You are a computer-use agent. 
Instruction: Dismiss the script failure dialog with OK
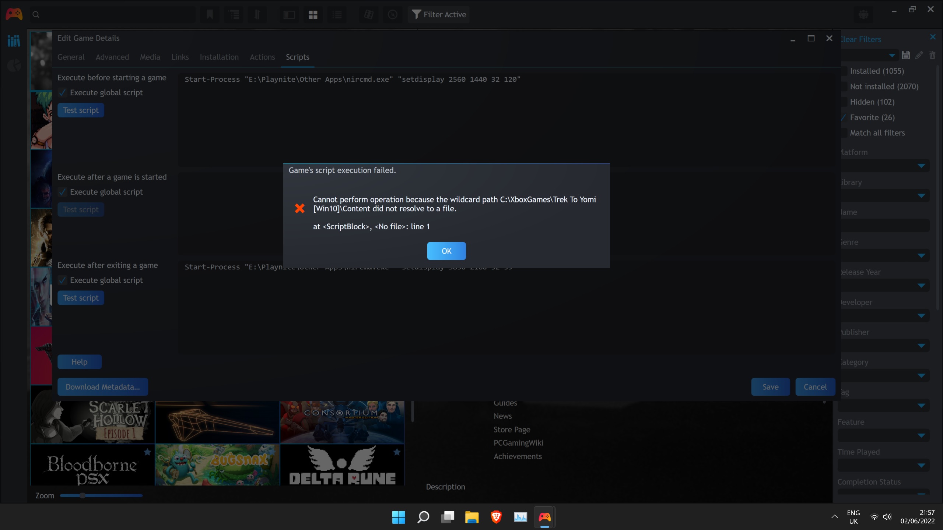pyautogui.click(x=446, y=251)
